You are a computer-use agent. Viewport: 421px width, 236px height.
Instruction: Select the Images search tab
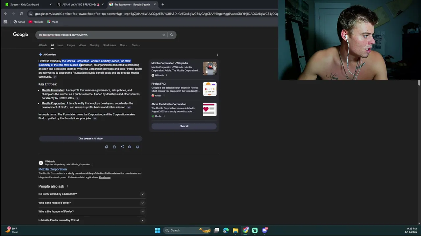point(71,45)
